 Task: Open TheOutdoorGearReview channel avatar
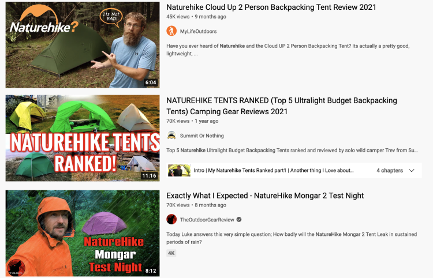[171, 219]
